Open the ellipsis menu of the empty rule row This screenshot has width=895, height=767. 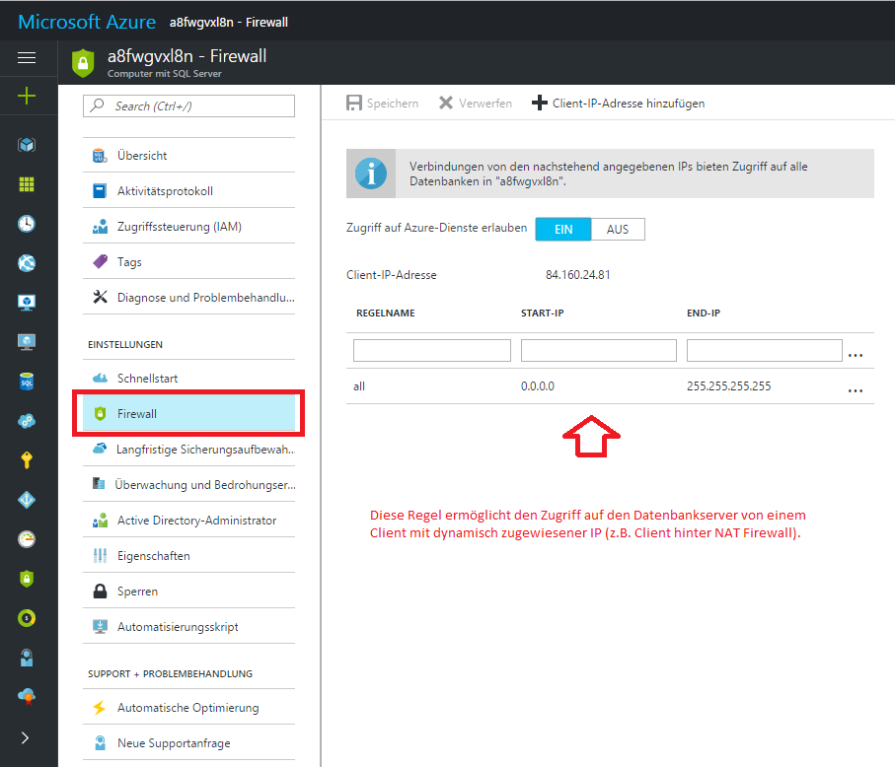pos(856,355)
